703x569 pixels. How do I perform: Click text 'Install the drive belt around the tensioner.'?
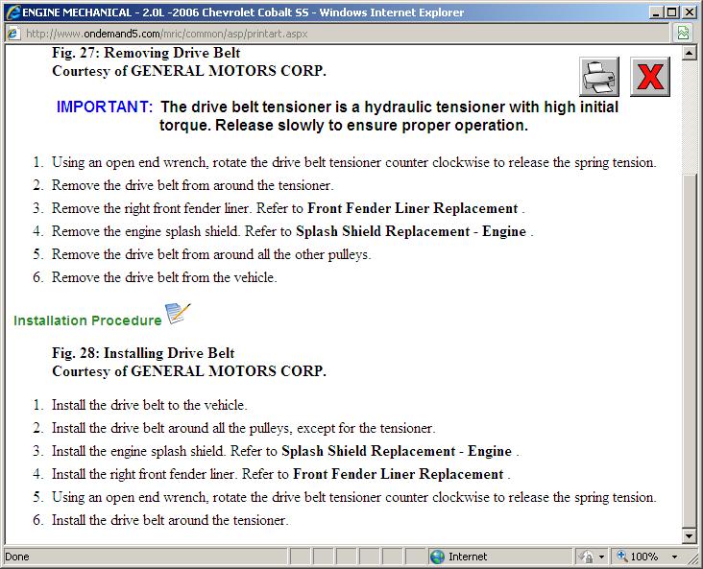[170, 520]
